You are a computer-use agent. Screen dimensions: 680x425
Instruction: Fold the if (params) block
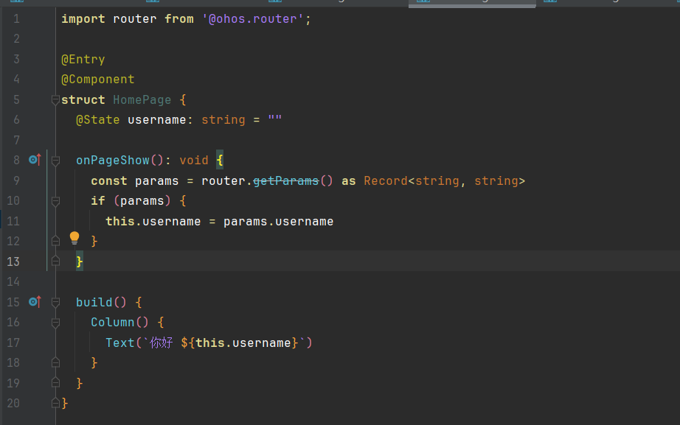click(55, 201)
